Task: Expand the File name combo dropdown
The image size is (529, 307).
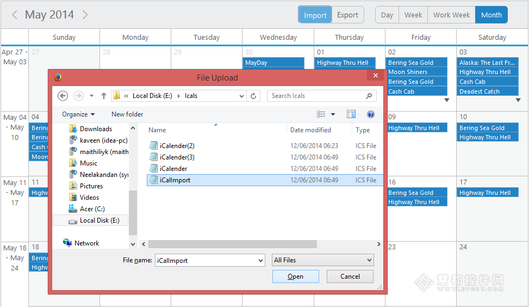Action: point(260,260)
